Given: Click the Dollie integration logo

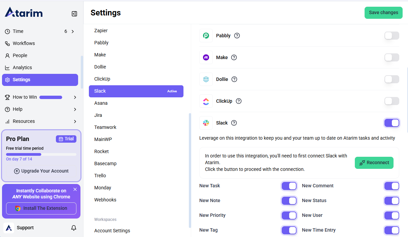Looking at the screenshot, I should coord(206,79).
